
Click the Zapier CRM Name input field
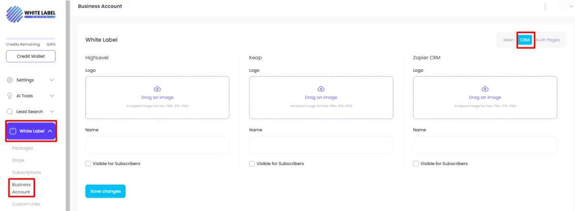point(485,144)
